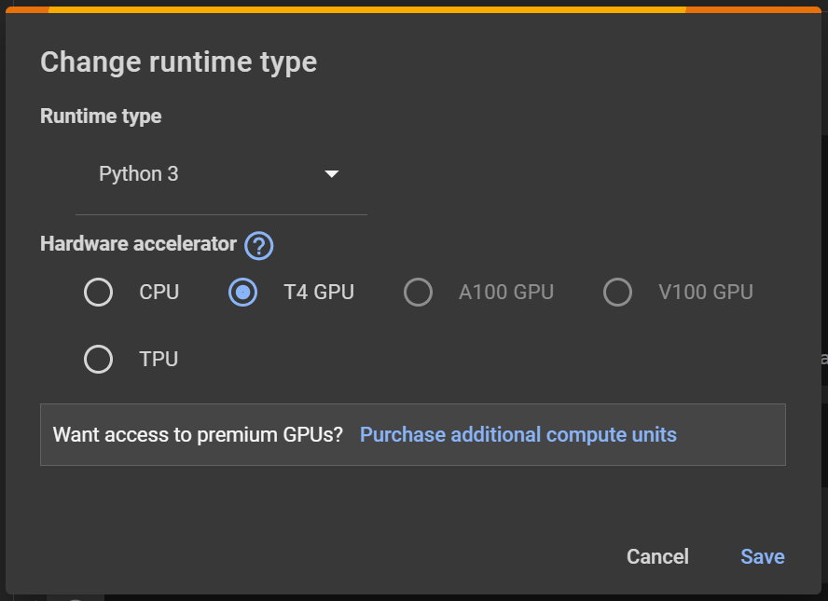The height and width of the screenshot is (601, 828).
Task: Choose the A100 GPU option
Action: 418,292
